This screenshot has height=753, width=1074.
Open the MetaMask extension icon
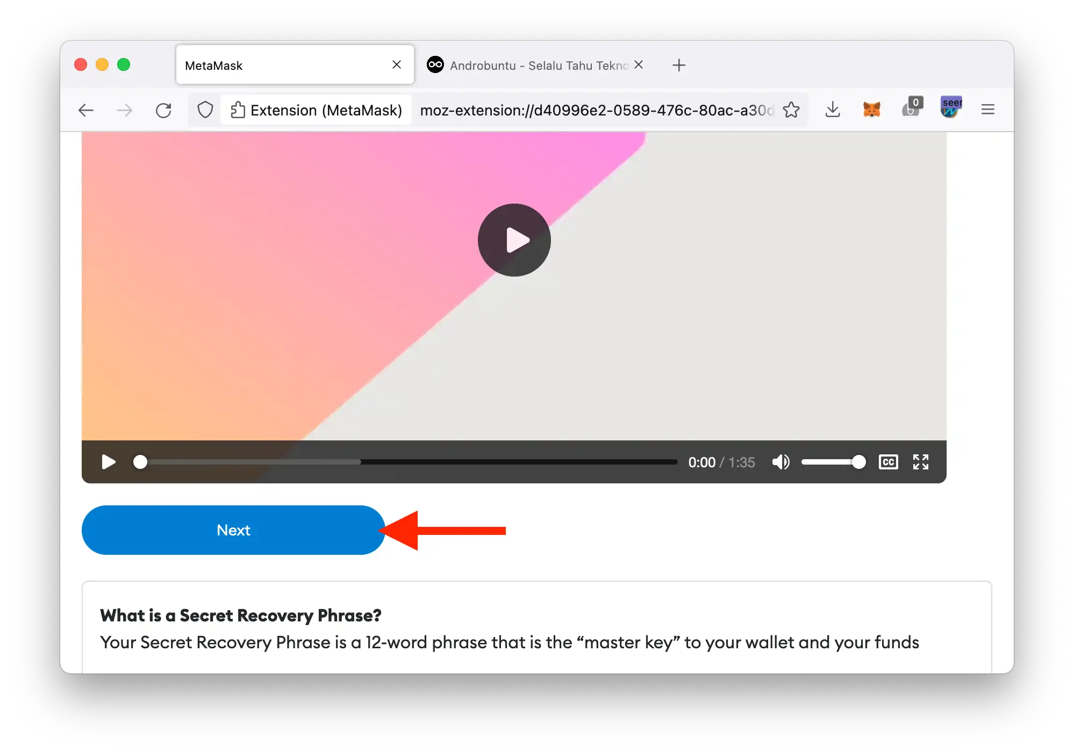coord(872,110)
